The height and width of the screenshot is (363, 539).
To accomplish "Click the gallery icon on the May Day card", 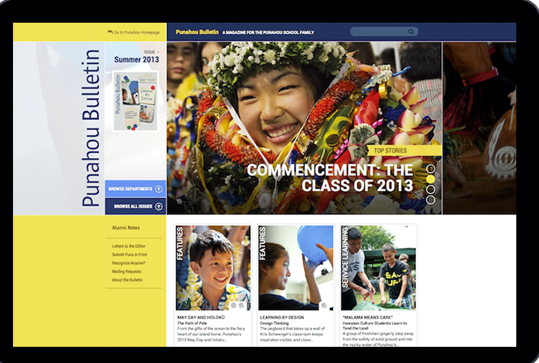I will (242, 305).
